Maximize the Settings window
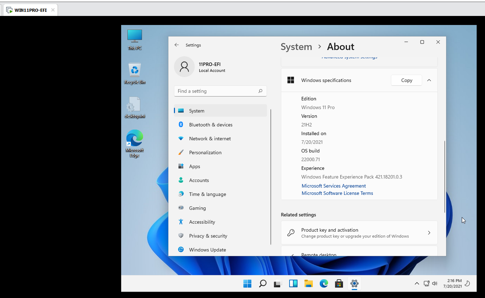485x298 pixels. [x=422, y=42]
